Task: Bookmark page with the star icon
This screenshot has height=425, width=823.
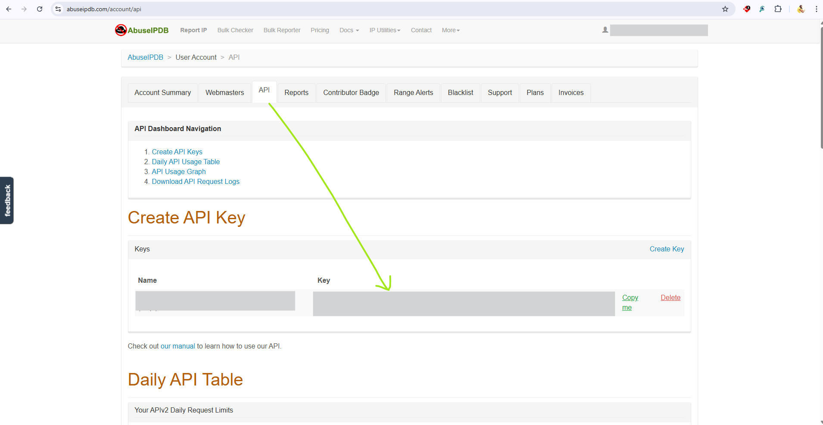Action: pyautogui.click(x=725, y=9)
